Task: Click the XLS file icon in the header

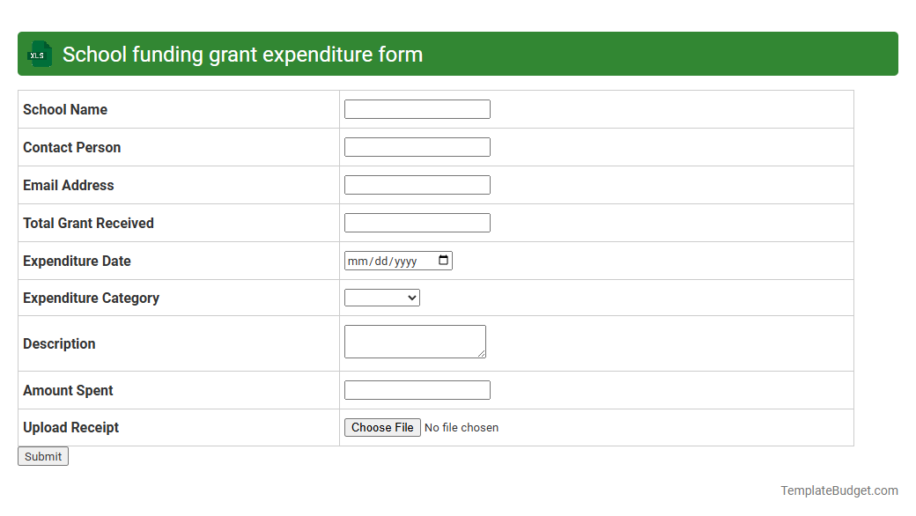Action: tap(39, 54)
